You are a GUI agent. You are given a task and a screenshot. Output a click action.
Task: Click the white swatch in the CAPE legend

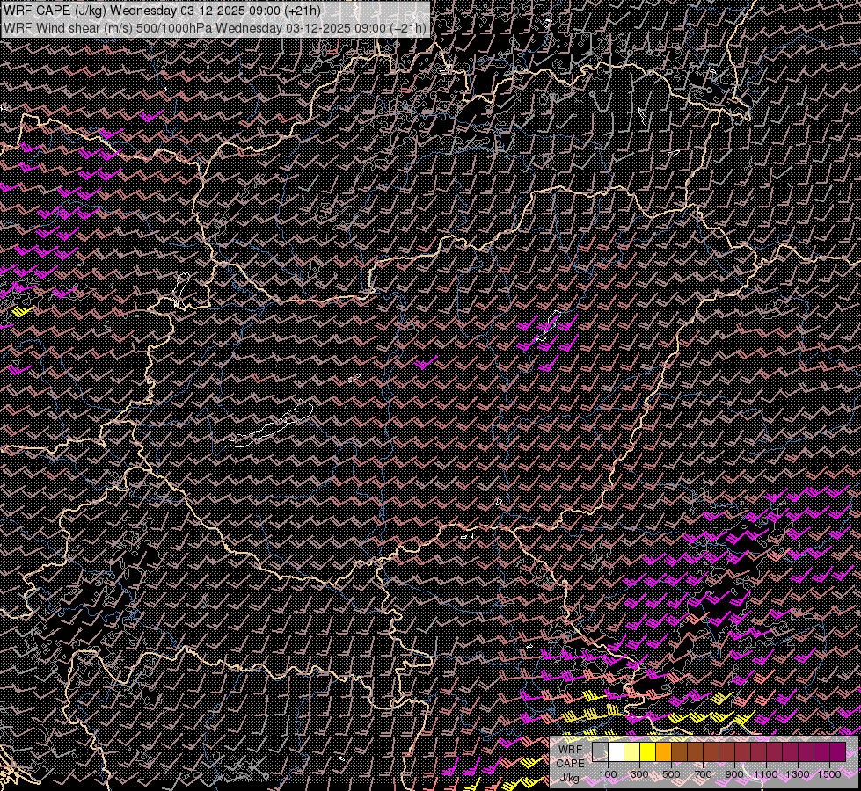click(x=616, y=751)
